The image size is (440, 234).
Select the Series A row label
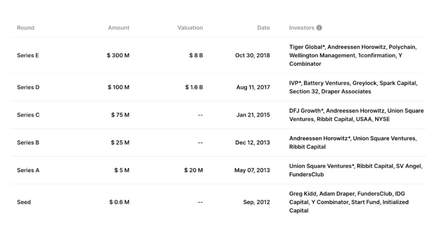[x=28, y=170]
